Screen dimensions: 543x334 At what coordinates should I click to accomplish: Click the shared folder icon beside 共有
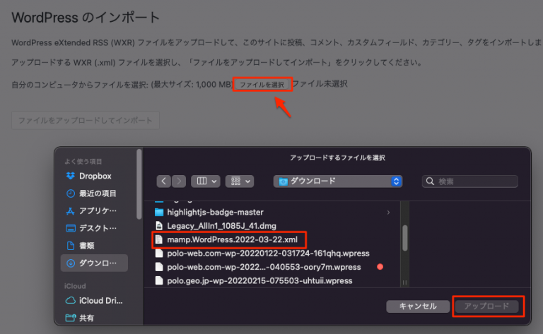coord(70,318)
